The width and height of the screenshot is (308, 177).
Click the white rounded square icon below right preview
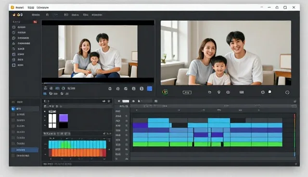click(x=269, y=92)
